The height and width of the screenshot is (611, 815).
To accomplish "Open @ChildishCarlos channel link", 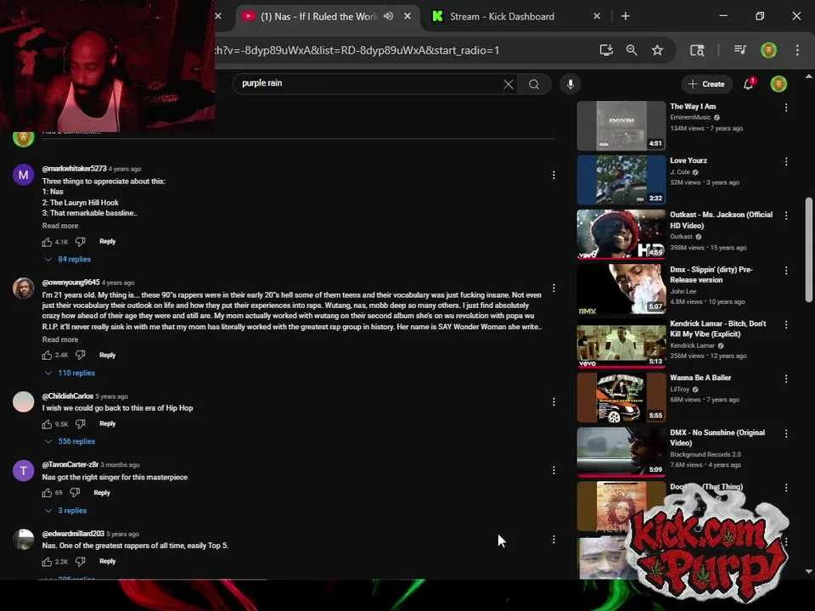I will [68, 396].
